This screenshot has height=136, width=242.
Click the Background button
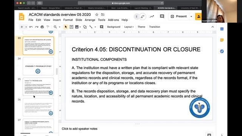pos(113,27)
